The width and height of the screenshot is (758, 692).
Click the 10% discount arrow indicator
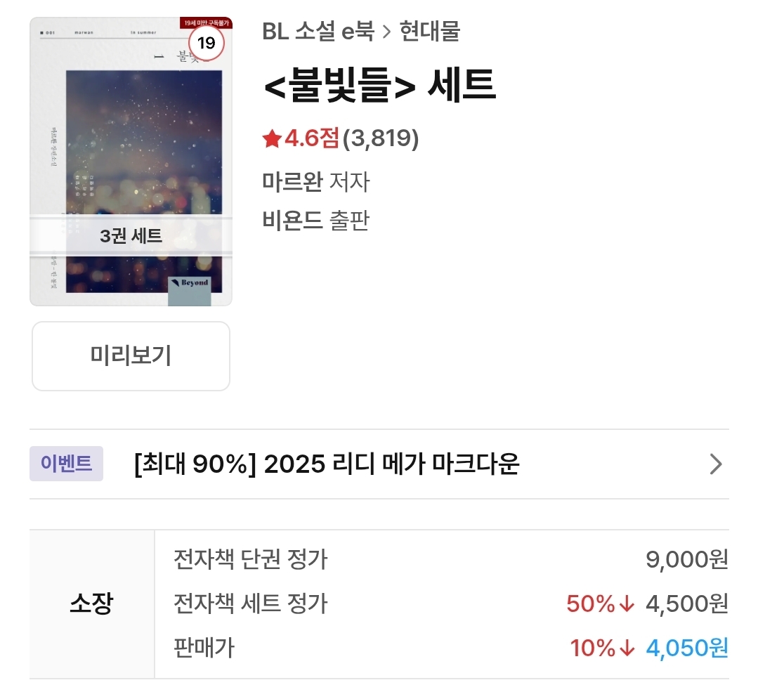(627, 648)
